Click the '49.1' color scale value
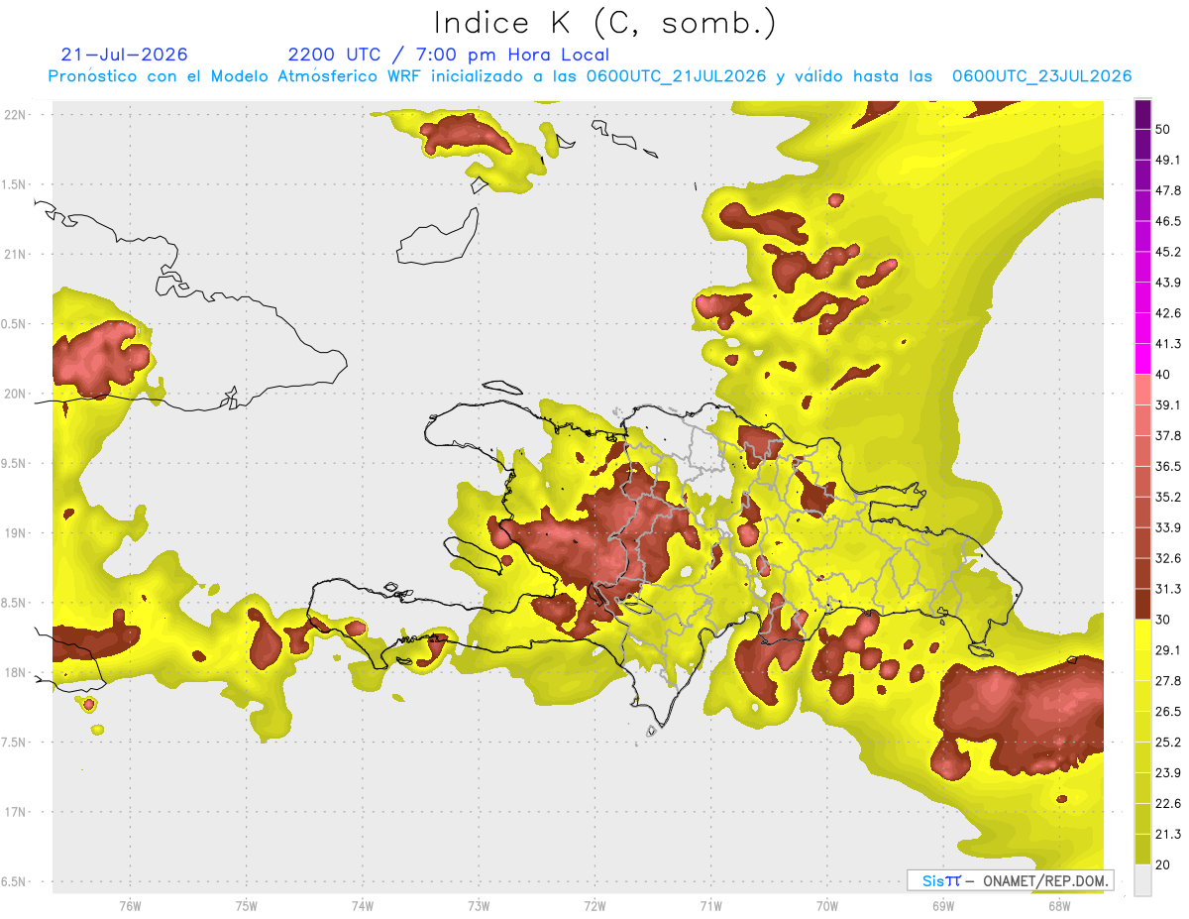Viewport: 1189px width, 919px height. point(1168,160)
